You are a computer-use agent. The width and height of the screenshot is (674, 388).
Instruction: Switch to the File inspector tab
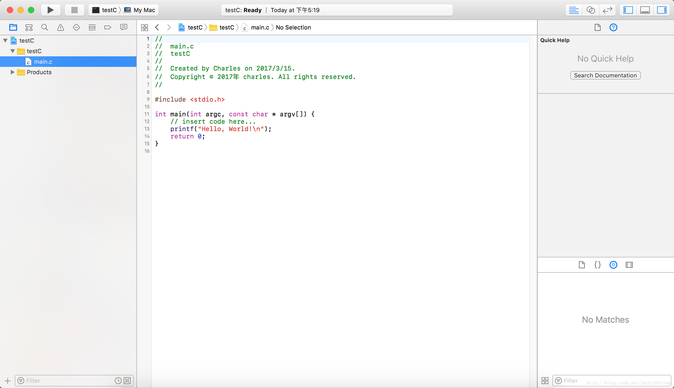click(x=597, y=27)
